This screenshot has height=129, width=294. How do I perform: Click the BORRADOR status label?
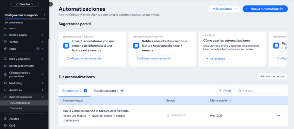coord(178,116)
